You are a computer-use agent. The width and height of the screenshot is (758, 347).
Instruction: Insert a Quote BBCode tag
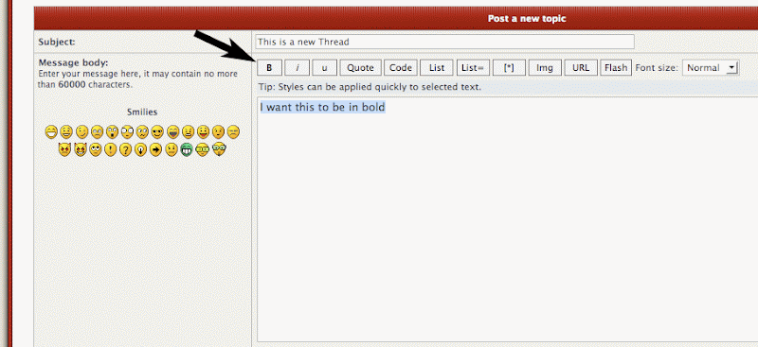click(x=361, y=68)
